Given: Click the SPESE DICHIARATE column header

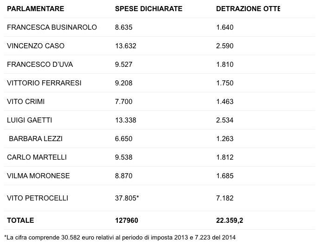Looking at the screenshot, I should tap(148, 9).
